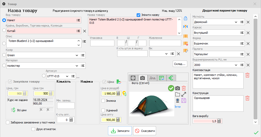Enable the Знижка checkbox
261x137 pixels.
pyautogui.click(x=103, y=101)
